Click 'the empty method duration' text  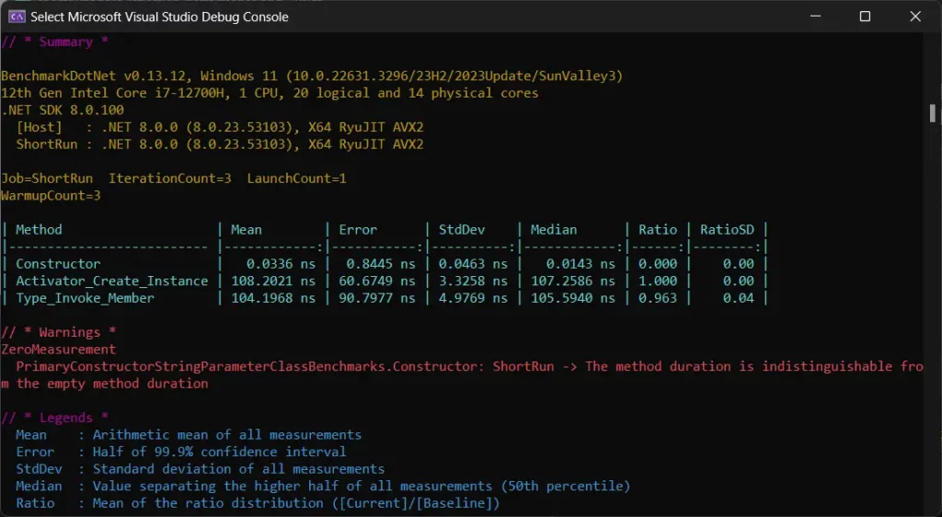pyautogui.click(x=112, y=384)
